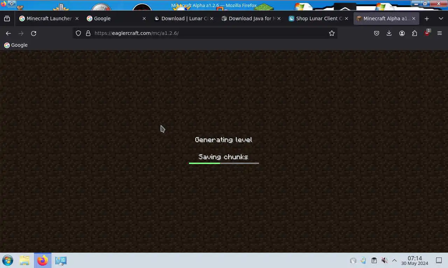Viewport: 448px width, 268px height.
Task: Open the Downloads panel
Action: point(389,33)
